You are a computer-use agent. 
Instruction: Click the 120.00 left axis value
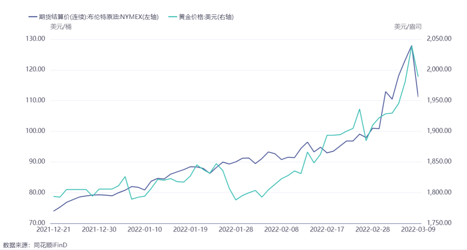(35, 69)
